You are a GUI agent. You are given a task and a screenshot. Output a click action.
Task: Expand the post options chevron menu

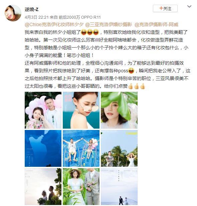189,6
